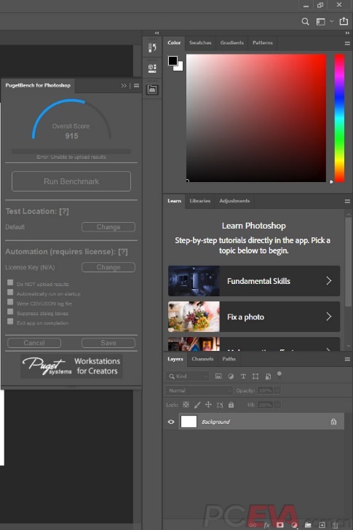This screenshot has height=530, width=353.
Task: Switch to the Libraries tab
Action: pyautogui.click(x=199, y=201)
